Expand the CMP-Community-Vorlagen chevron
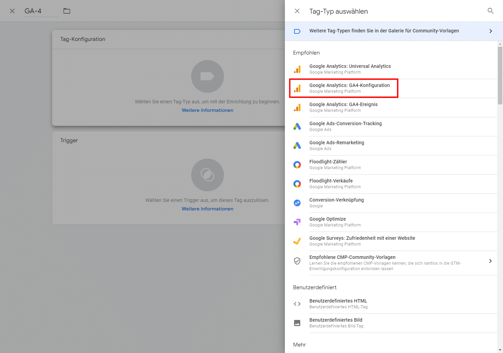 [490, 261]
